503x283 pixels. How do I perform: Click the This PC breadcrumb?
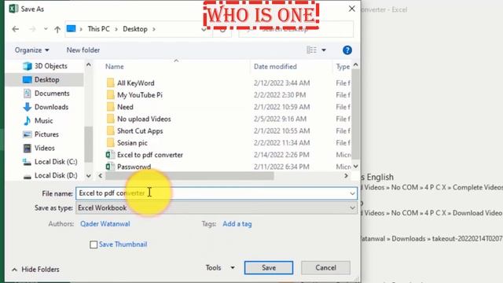98,29
